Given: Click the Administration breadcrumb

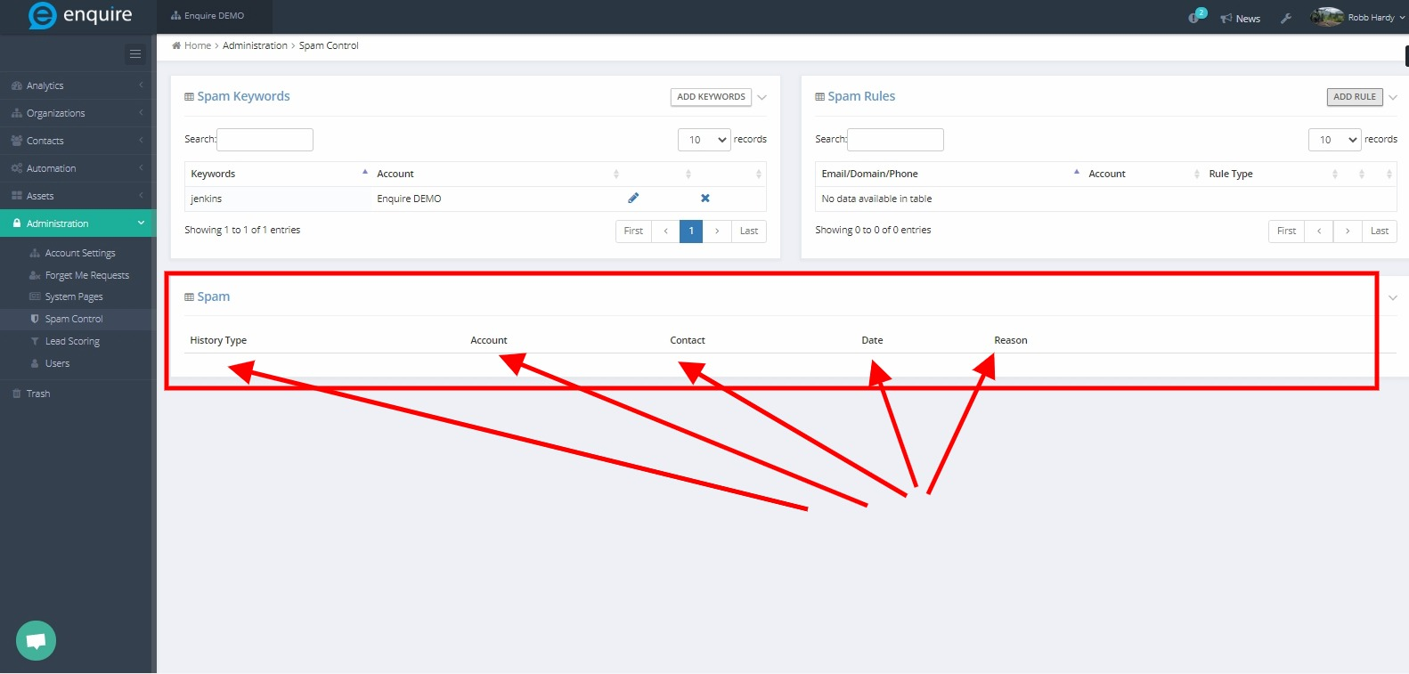Looking at the screenshot, I should click(x=255, y=45).
